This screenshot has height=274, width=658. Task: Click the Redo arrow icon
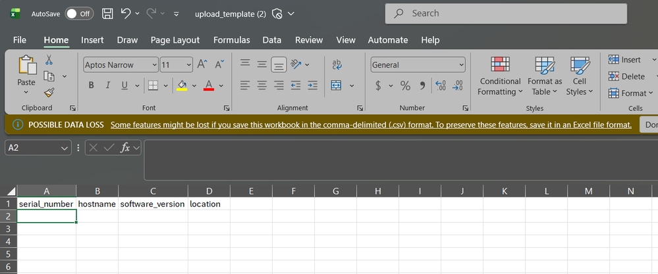[151, 13]
